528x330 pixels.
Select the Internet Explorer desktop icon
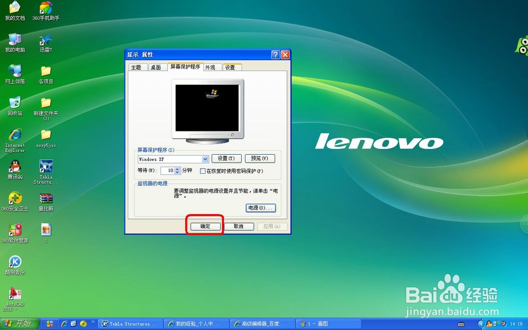tap(15, 140)
